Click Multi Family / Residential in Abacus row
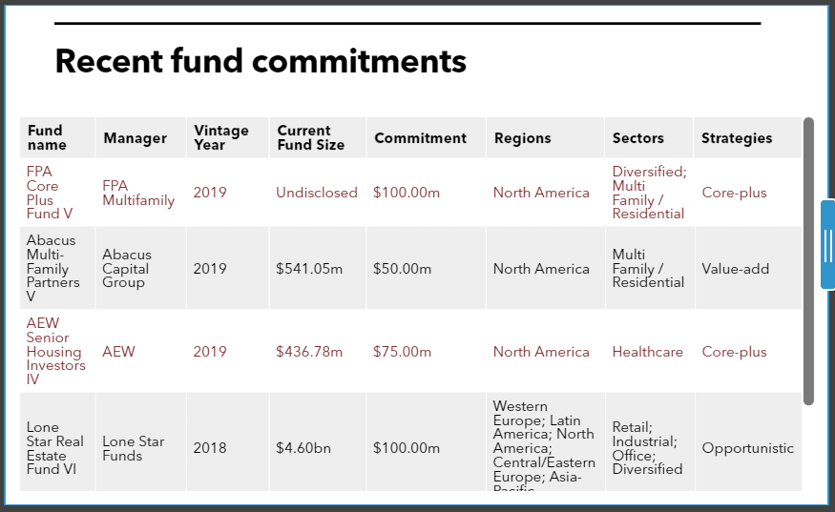Viewport: 835px width, 512px height. 648,269
